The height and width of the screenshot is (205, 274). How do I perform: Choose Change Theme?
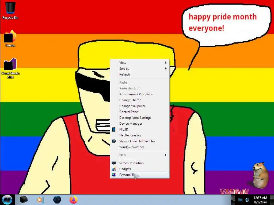click(x=140, y=100)
